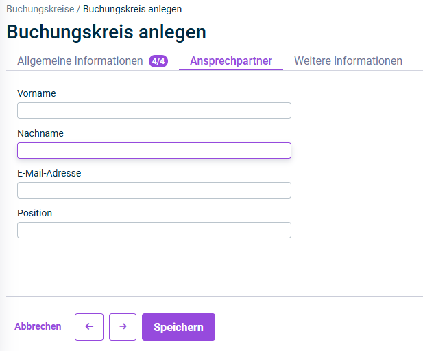
Task: Click the E-Mail-Adresse input field
Action: pos(154,190)
